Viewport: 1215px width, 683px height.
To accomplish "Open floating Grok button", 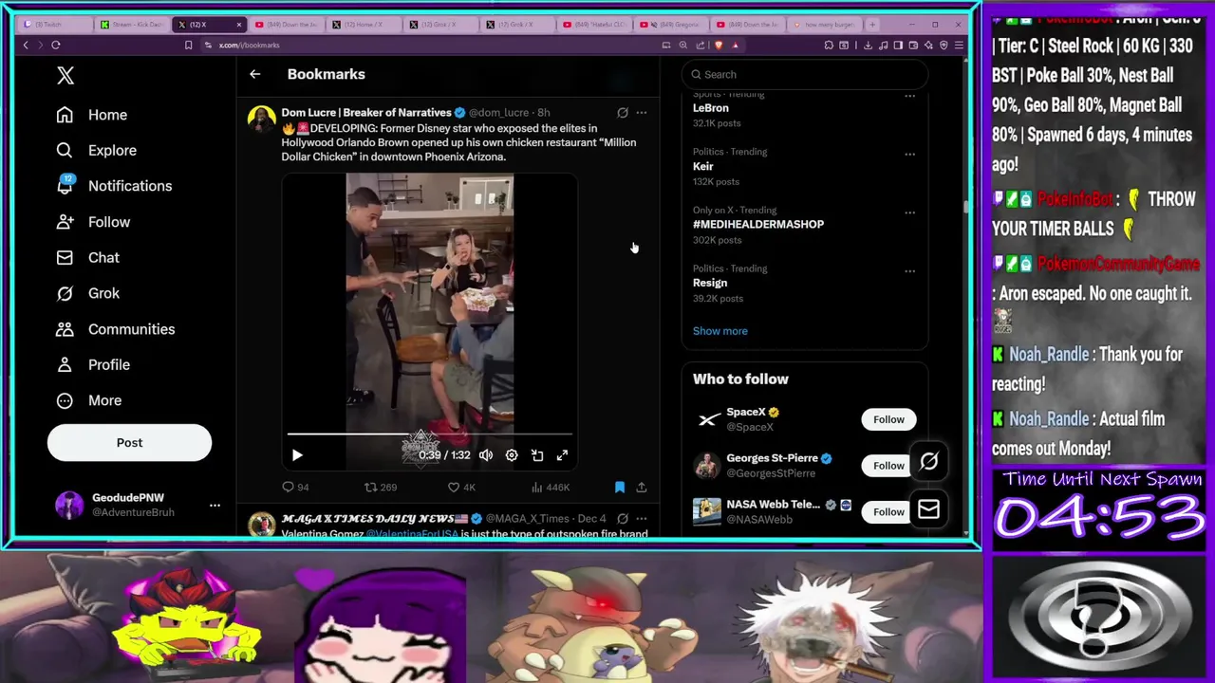I will point(928,462).
